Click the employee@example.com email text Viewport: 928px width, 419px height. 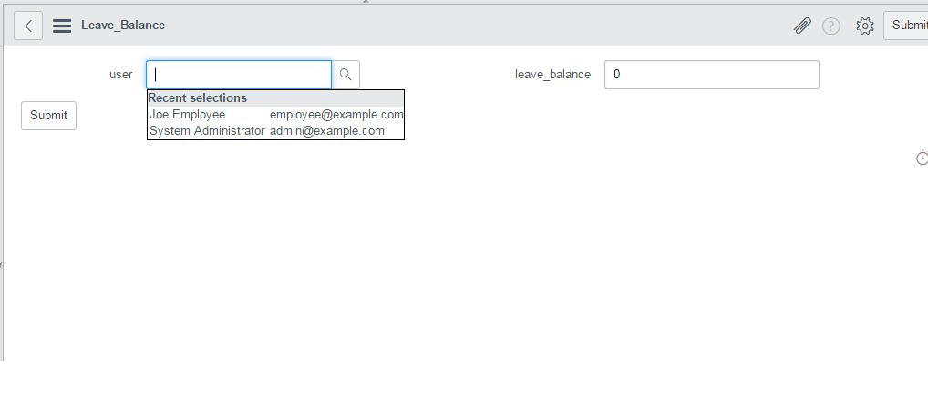tap(336, 114)
